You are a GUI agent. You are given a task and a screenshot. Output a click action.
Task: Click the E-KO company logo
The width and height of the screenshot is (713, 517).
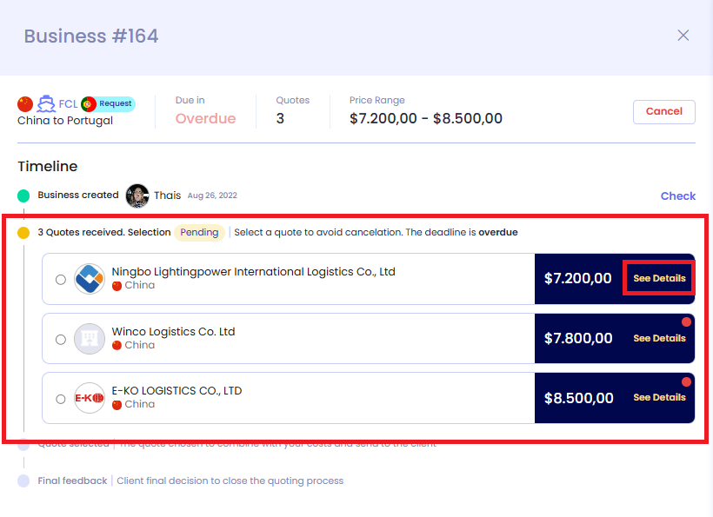pos(90,398)
